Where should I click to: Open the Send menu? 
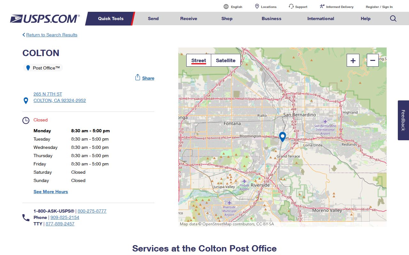pyautogui.click(x=153, y=18)
